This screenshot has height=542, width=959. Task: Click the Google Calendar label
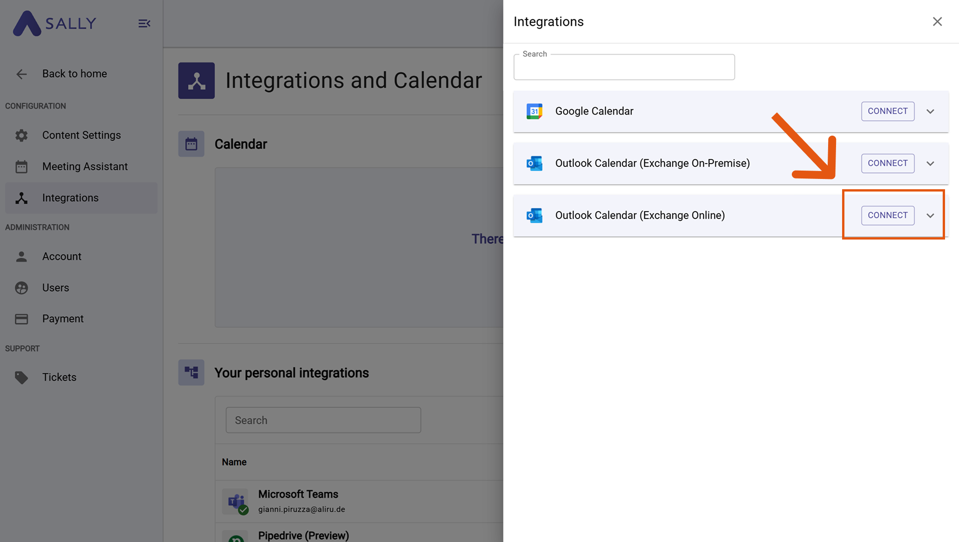click(594, 111)
